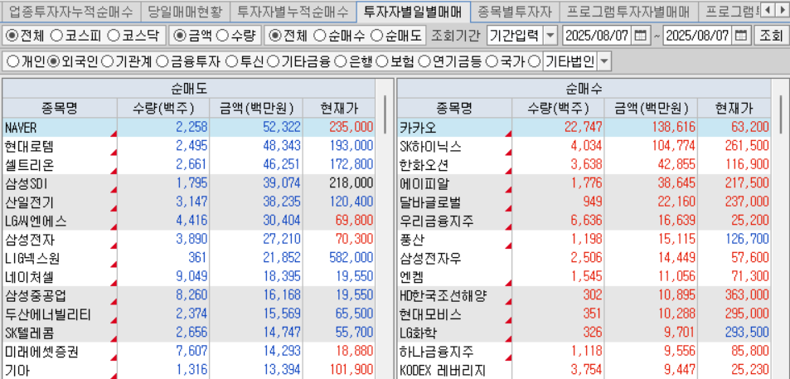This screenshot has height=379, width=790.
Task: Sort by 종목명 header in 순매도 table
Action: (x=60, y=108)
